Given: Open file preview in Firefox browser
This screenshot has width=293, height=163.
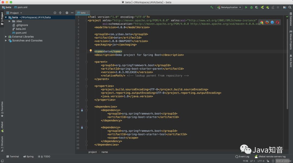Looking at the screenshot, I should click(267, 22).
